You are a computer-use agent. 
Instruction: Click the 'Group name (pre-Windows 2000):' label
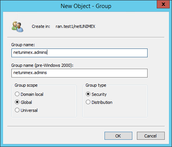tap(42, 65)
